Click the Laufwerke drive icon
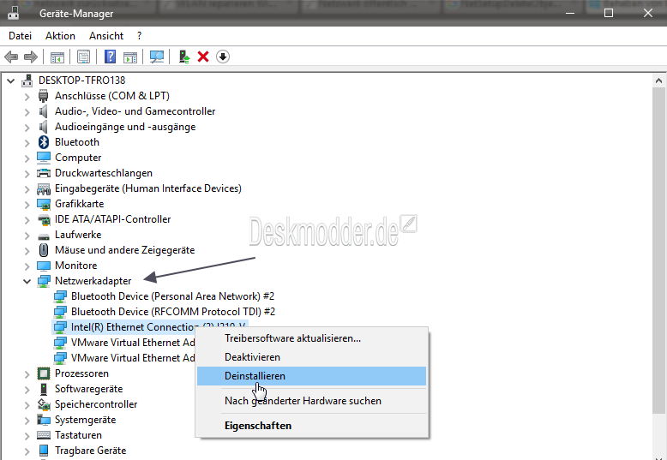This screenshot has width=667, height=460. tap(44, 236)
